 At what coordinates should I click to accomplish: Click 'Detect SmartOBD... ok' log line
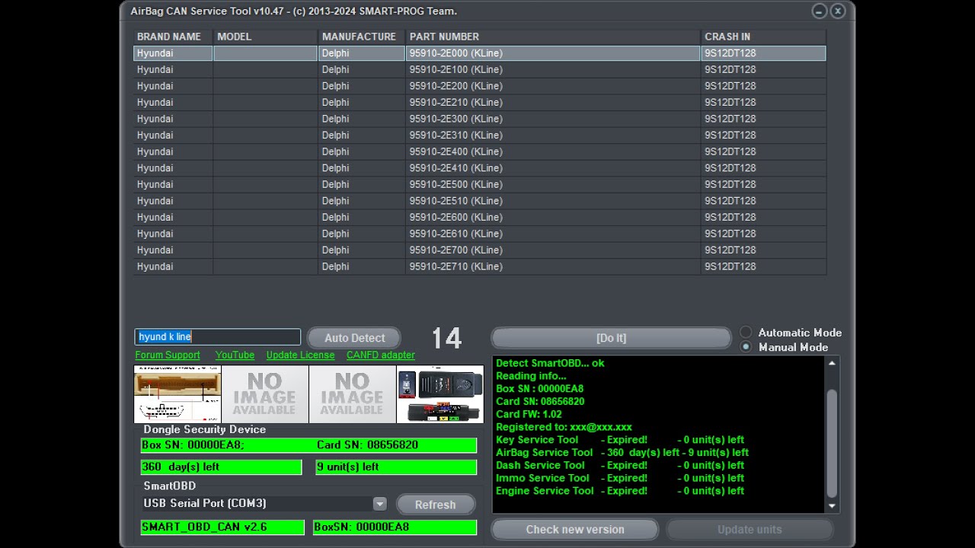coord(550,363)
